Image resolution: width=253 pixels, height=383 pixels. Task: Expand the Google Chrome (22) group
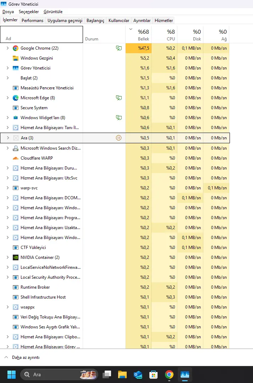pos(7,48)
